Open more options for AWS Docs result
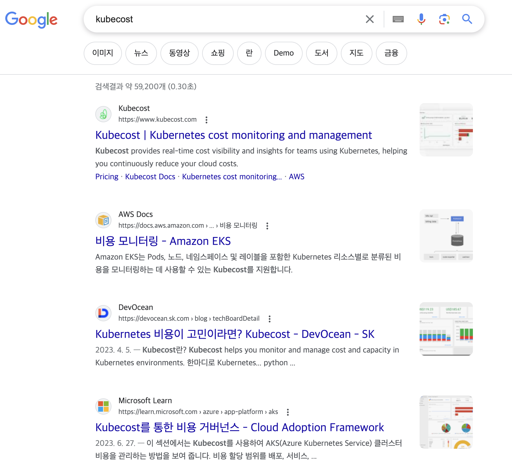 click(x=267, y=226)
